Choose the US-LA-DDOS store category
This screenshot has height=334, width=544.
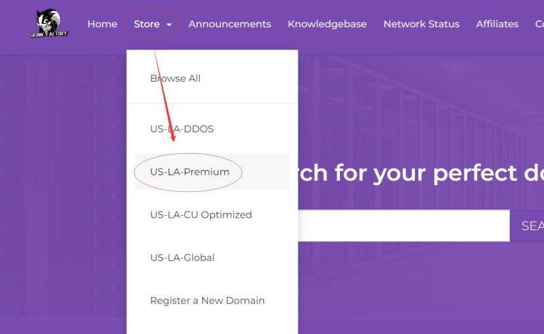pos(182,129)
